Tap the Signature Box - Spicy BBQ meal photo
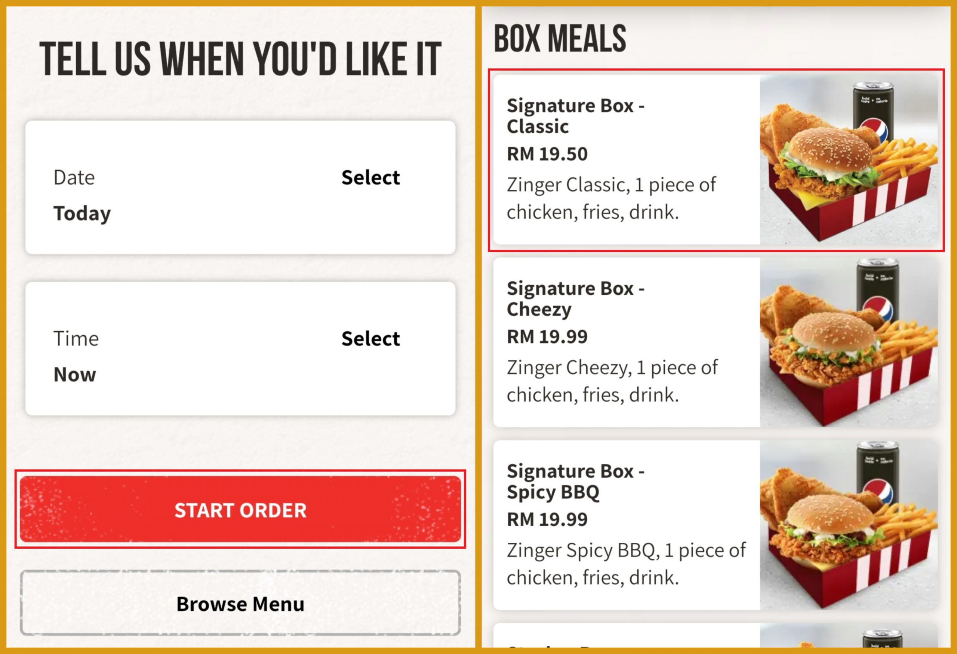Screen dimensions: 957x654 (x=848, y=525)
